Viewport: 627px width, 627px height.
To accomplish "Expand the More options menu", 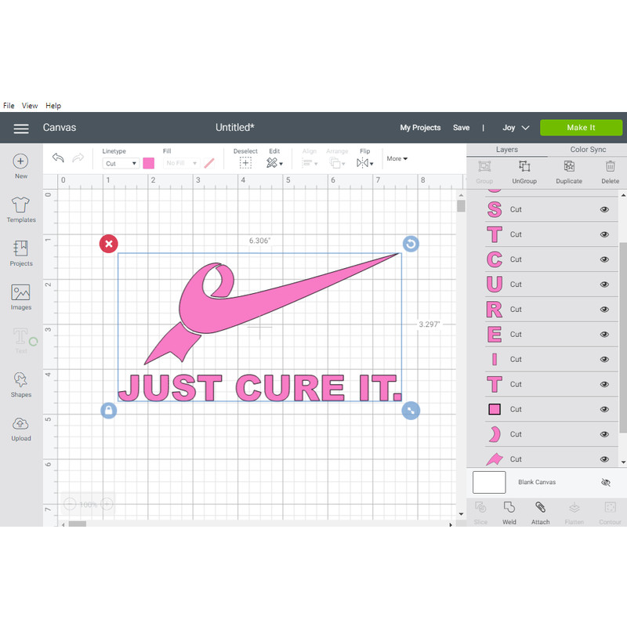I will pyautogui.click(x=397, y=158).
